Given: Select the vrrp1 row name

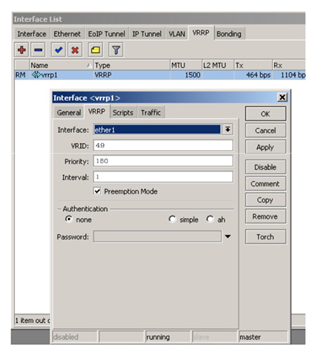Looking at the screenshot, I should pos(50,75).
